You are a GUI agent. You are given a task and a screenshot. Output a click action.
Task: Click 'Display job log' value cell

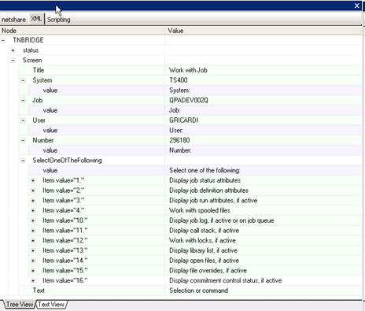264,220
